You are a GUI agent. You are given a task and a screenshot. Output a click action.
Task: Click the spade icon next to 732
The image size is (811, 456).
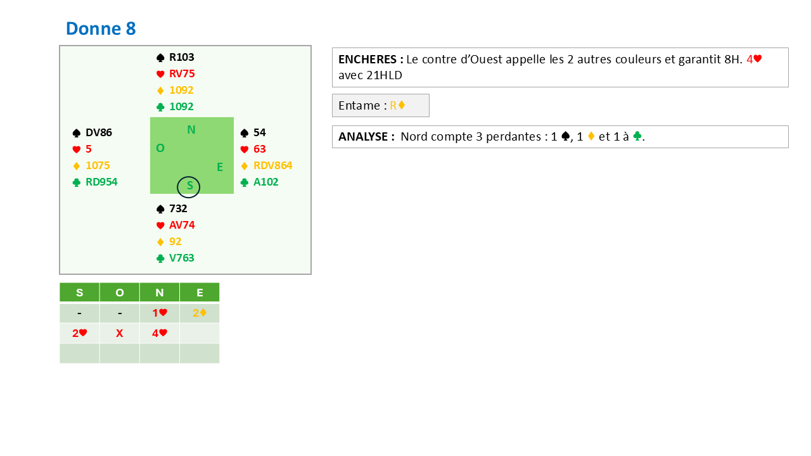point(160,209)
